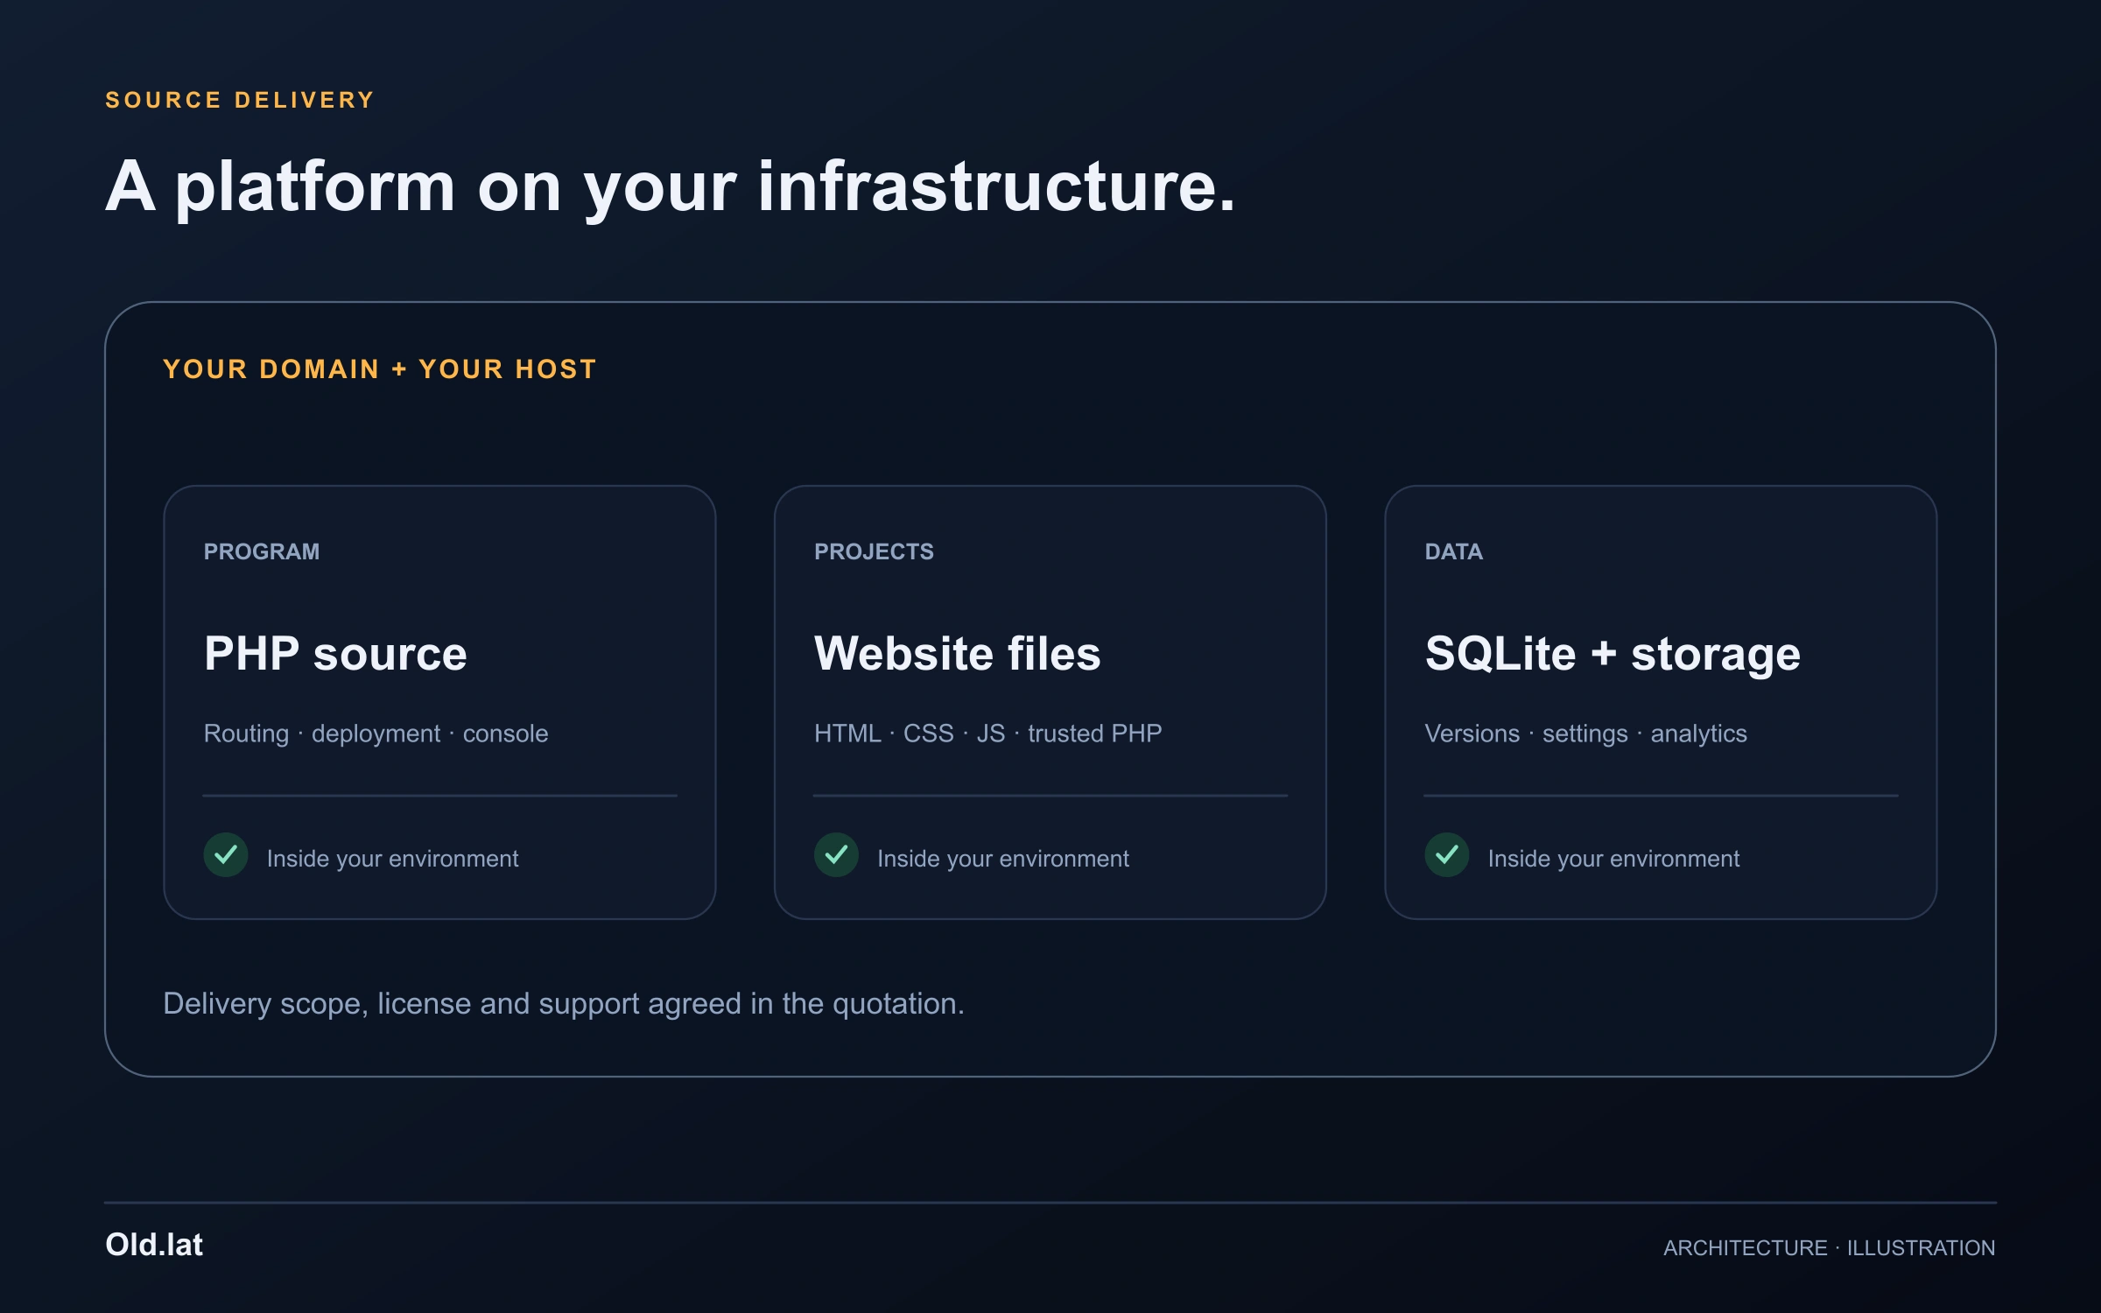Click the HTML · CSS · JS · trusted PHP line
The height and width of the screenshot is (1313, 2101).
(987, 734)
